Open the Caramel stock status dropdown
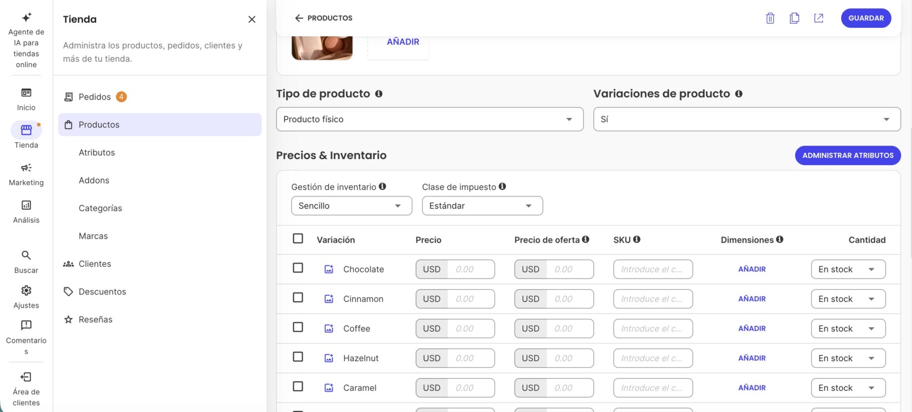Viewport: 912px width, 412px height. (x=848, y=388)
